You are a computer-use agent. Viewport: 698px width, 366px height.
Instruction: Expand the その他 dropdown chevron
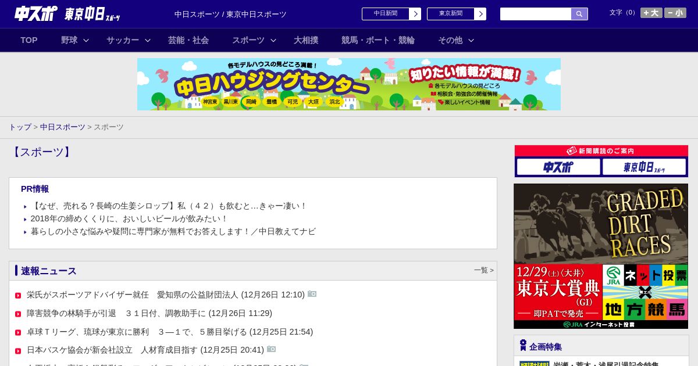(471, 40)
